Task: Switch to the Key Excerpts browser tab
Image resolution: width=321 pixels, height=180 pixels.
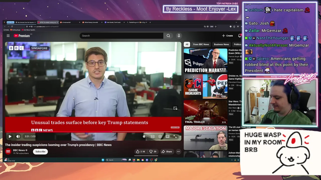Action: coord(26,22)
